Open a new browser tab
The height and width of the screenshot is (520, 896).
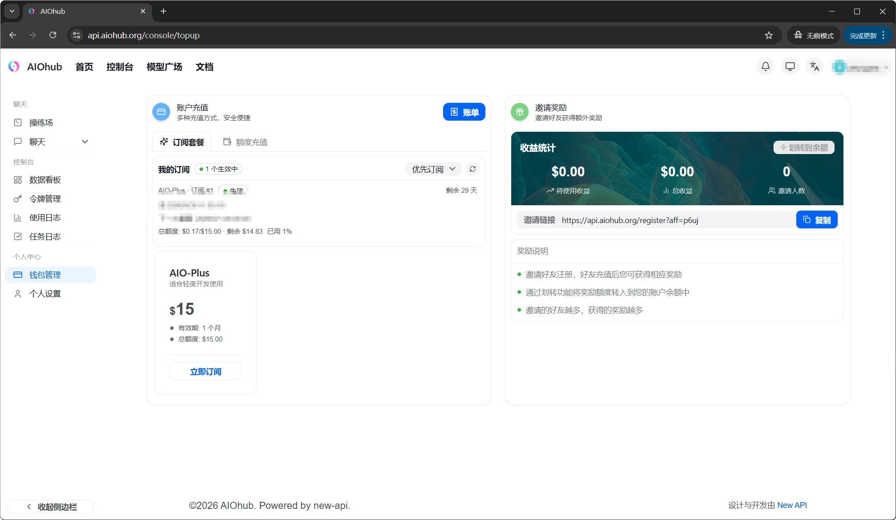(x=163, y=11)
